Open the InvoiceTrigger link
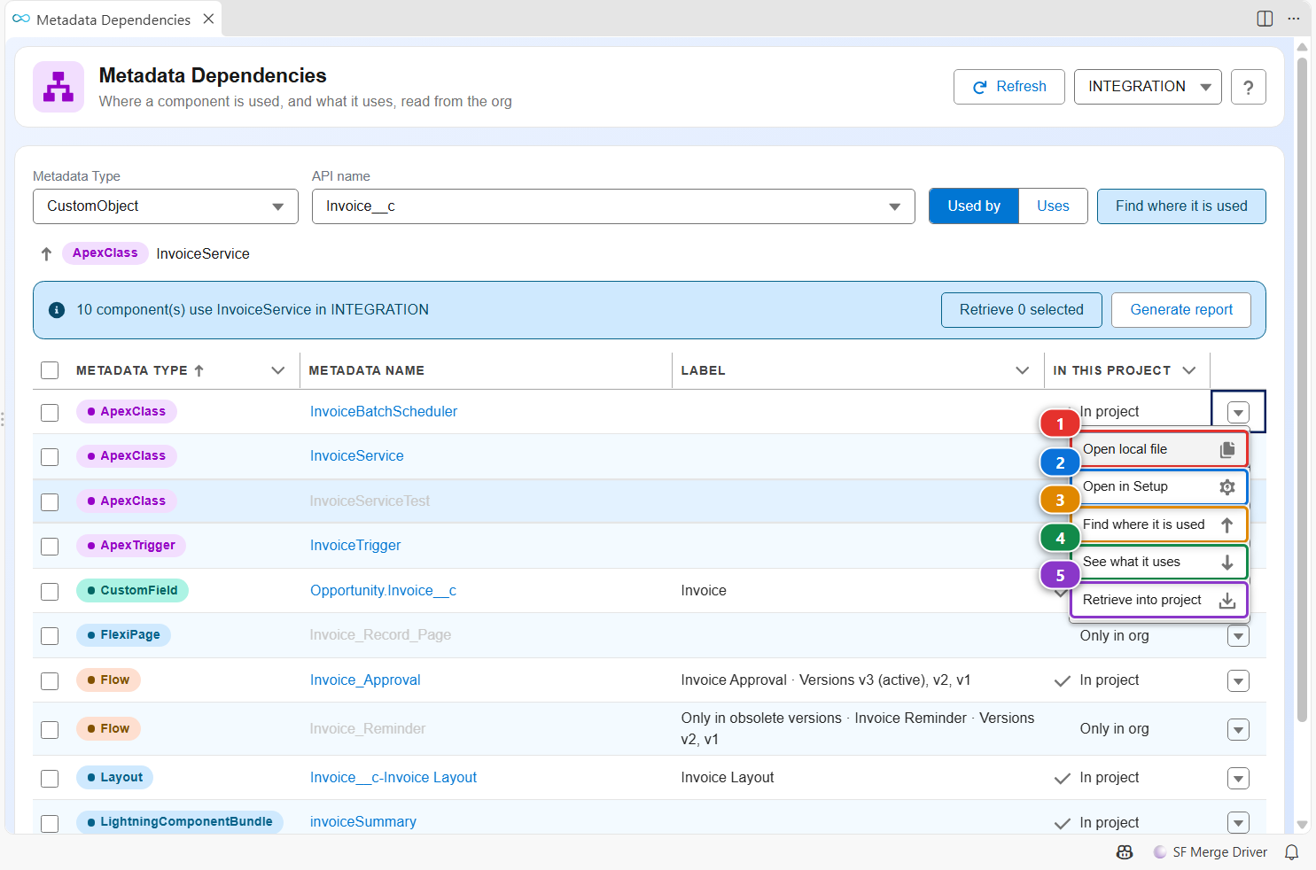Screen dimensions: 1316x870 pyautogui.click(x=355, y=546)
